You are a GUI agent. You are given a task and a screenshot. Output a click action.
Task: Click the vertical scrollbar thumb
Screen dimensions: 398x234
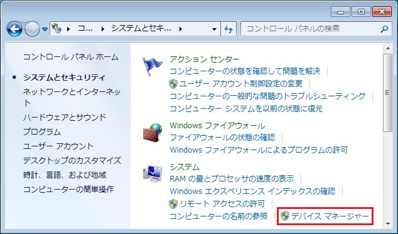(x=387, y=93)
